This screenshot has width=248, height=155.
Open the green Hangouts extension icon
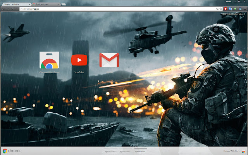[x=235, y=9]
